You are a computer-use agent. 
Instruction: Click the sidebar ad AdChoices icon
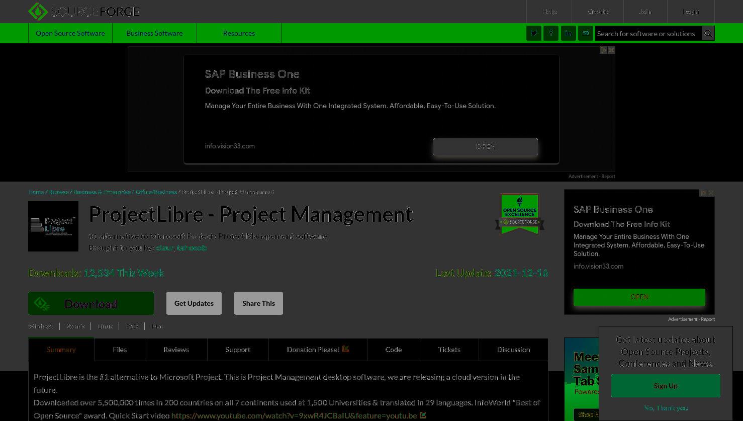coord(703,193)
